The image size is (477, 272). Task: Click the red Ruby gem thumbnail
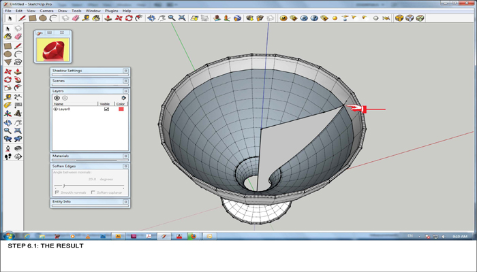pyautogui.click(x=53, y=49)
